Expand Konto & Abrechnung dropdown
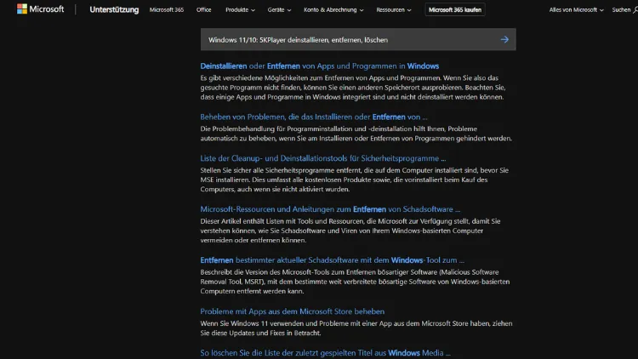Screen dimensions: 638x359 tap(333, 9)
